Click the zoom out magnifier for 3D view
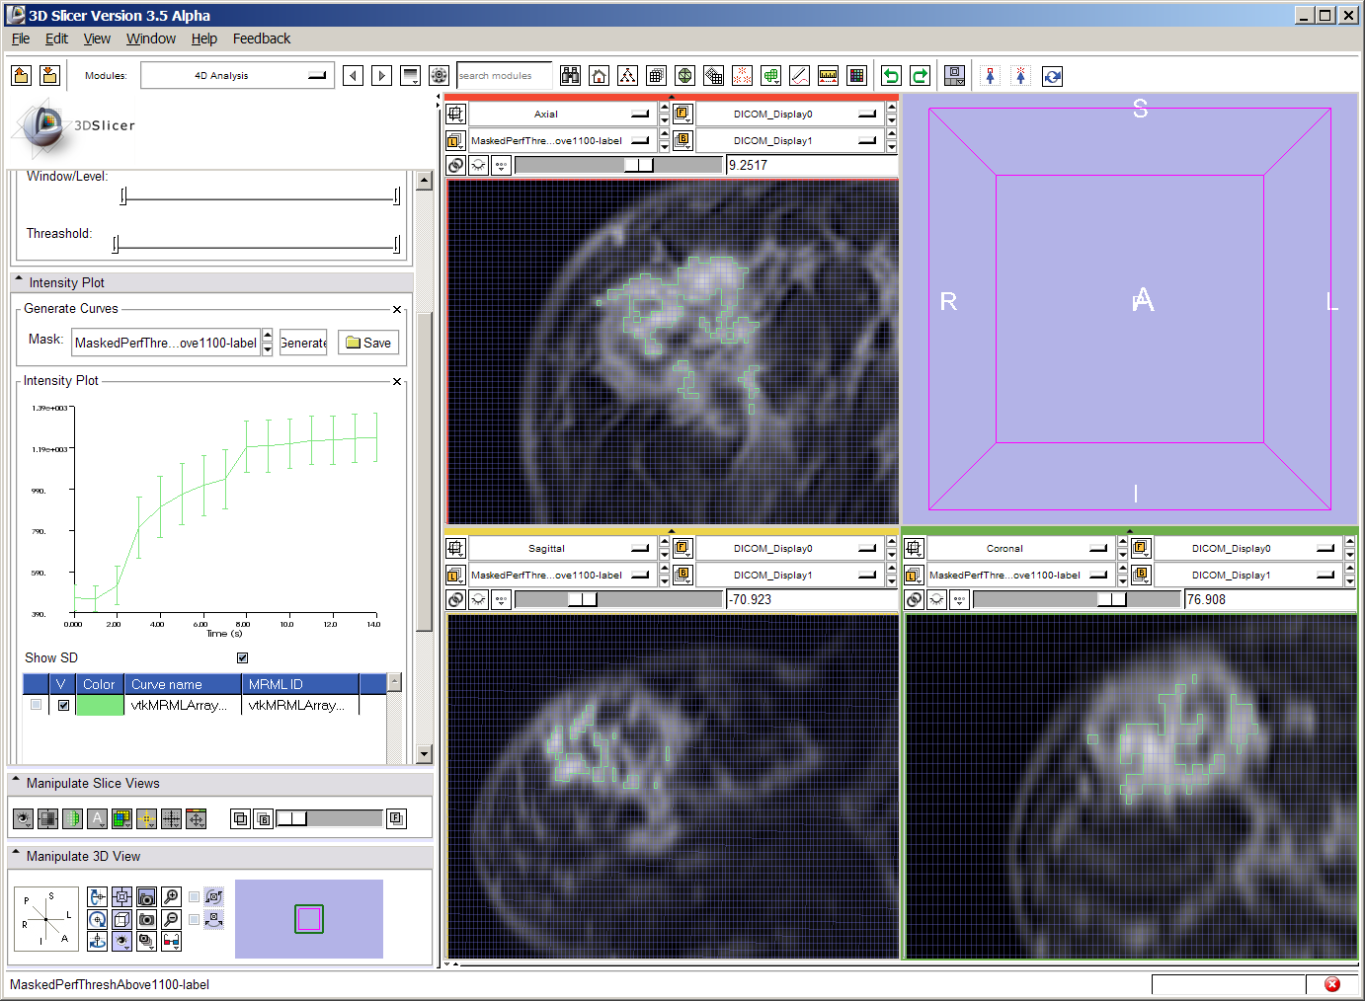The height and width of the screenshot is (1001, 1365). (171, 919)
